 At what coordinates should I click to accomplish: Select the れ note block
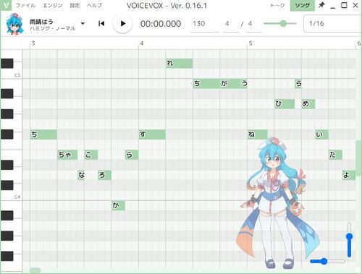pos(179,63)
